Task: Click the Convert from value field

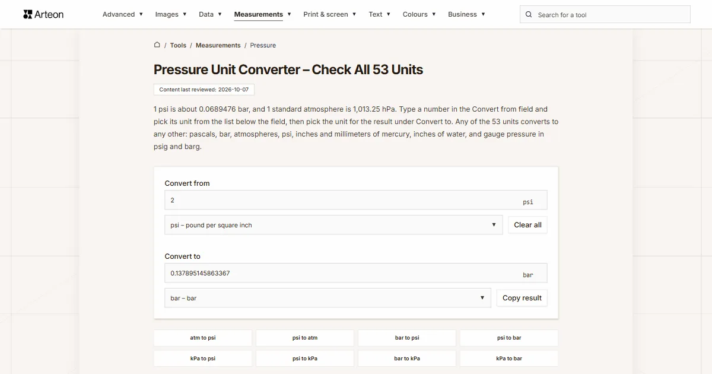Action: coord(356,200)
